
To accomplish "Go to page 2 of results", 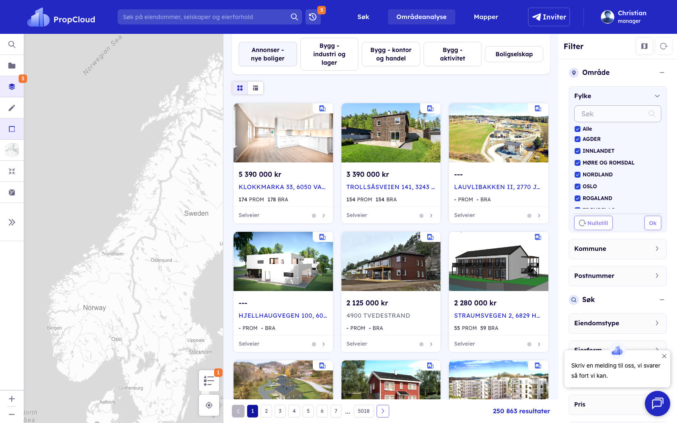I will point(266,411).
